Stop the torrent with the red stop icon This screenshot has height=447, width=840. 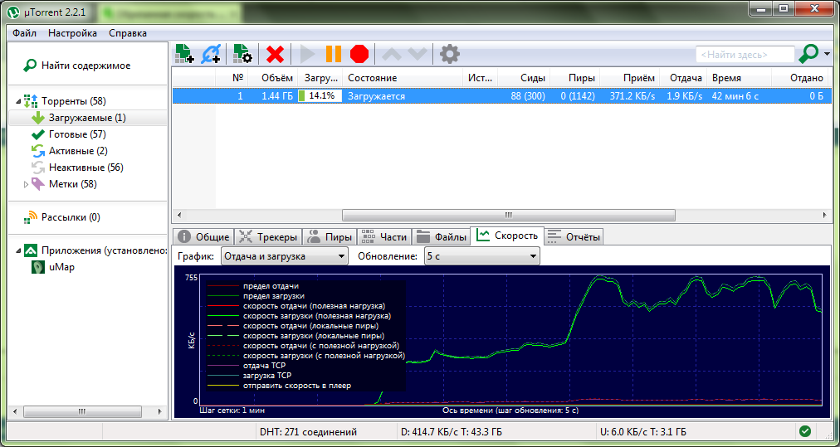(x=359, y=54)
